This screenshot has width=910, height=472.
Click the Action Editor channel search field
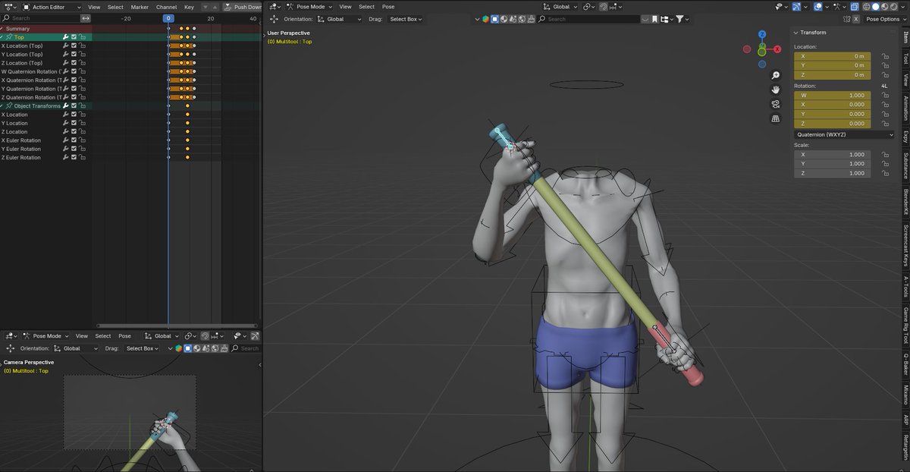pyautogui.click(x=39, y=18)
